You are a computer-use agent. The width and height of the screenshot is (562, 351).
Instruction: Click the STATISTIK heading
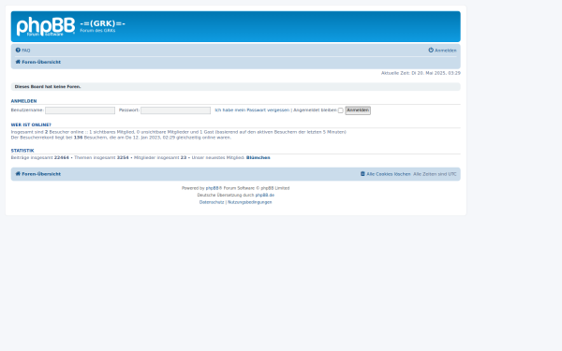click(22, 151)
